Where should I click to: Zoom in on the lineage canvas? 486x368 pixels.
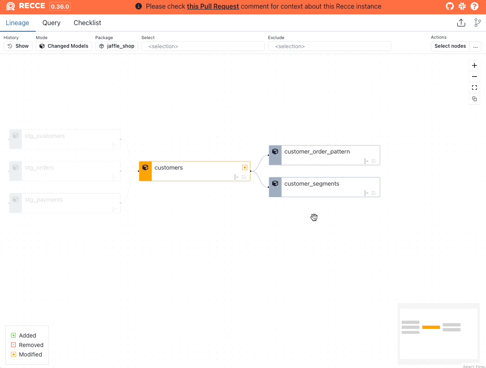tap(474, 65)
